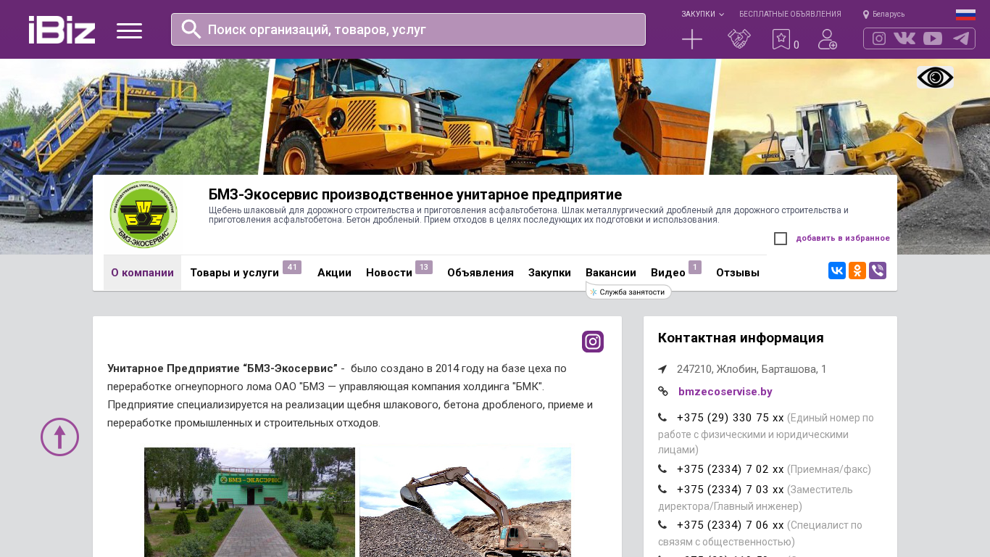Viewport: 990px width, 557px height.
Task: Click phone icon beside +375 (2334) 7 02 xx
Action: coord(662,469)
